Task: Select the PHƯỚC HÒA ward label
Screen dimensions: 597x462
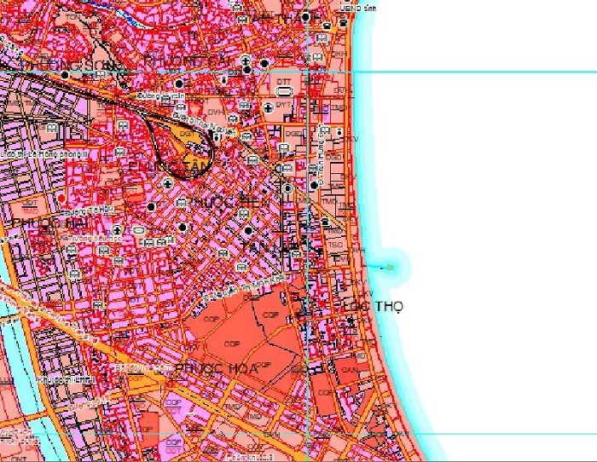Action: pos(217,368)
